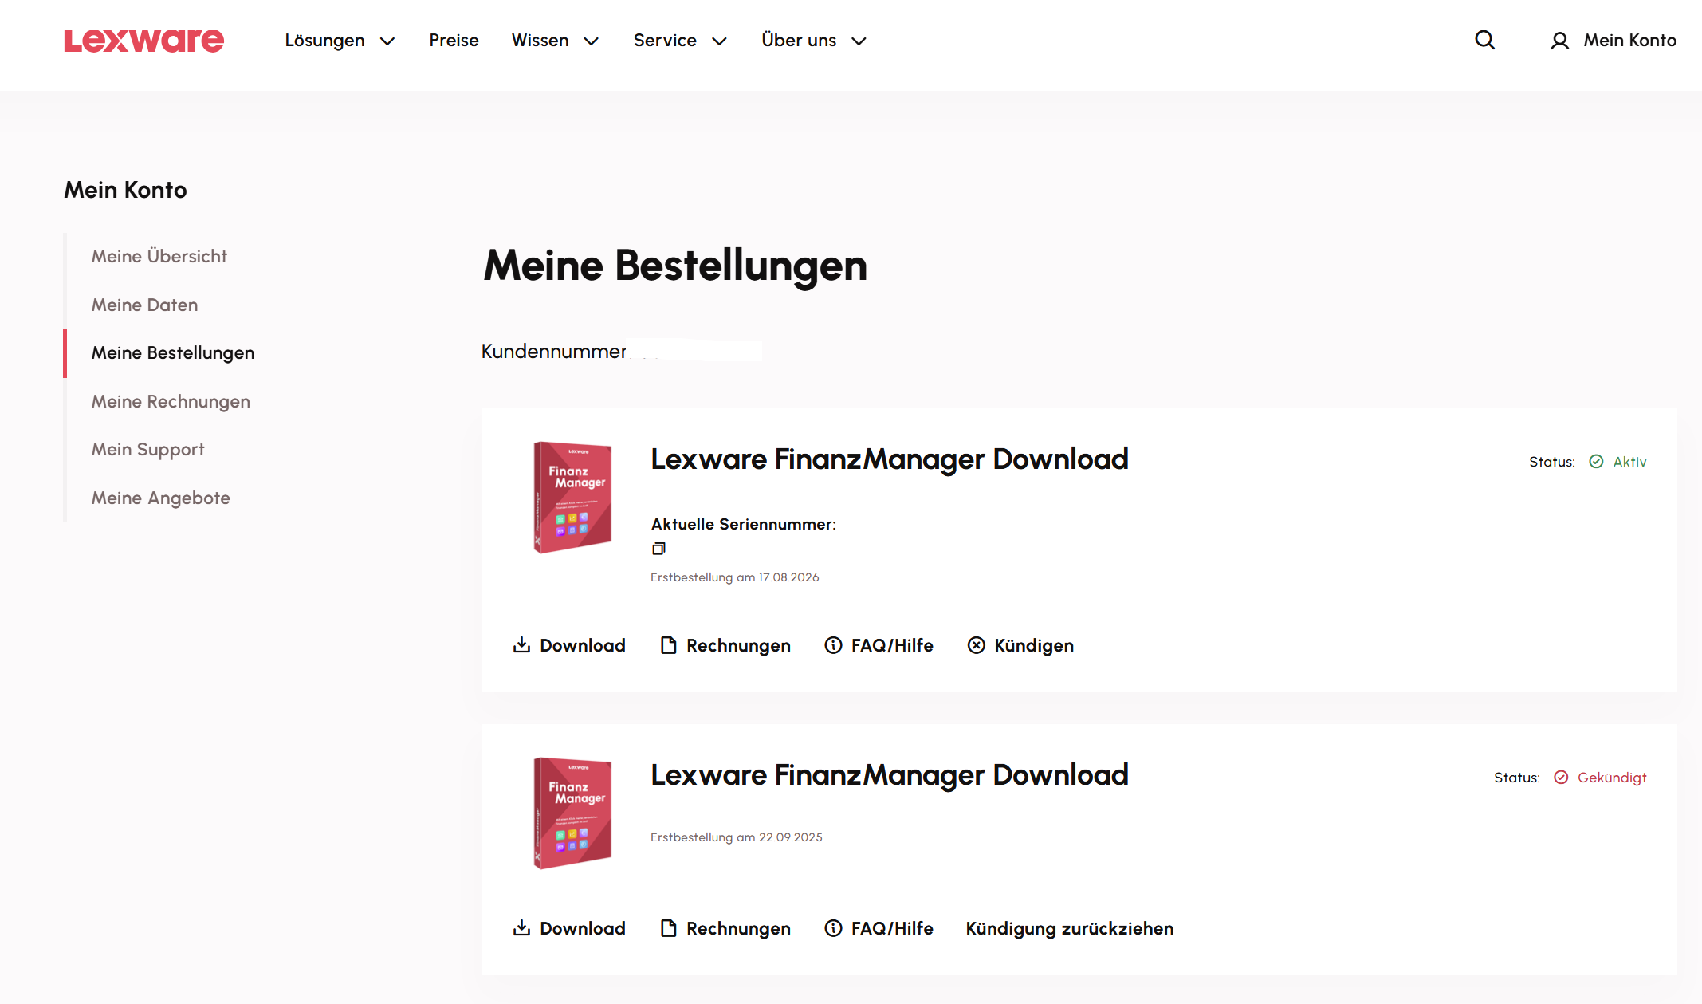The width and height of the screenshot is (1702, 1004).
Task: Select Meine Bestellungen in the sidebar
Action: [173, 353]
